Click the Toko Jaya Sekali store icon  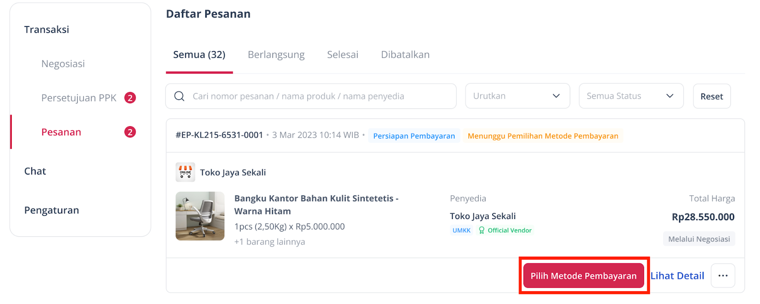(185, 172)
